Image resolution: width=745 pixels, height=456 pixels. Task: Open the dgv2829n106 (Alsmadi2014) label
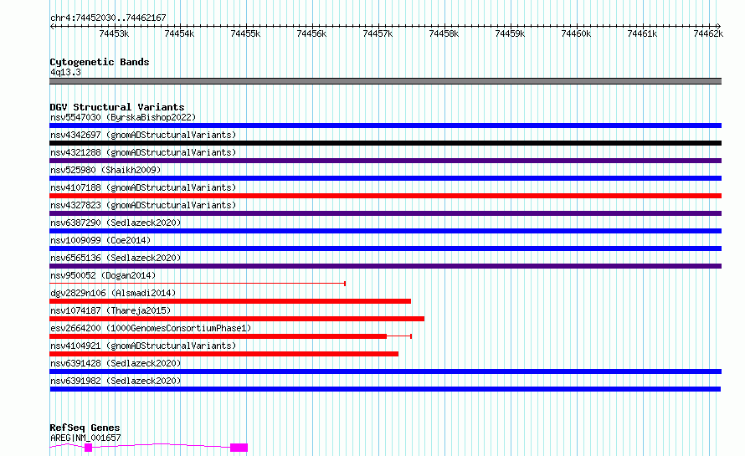click(x=113, y=293)
